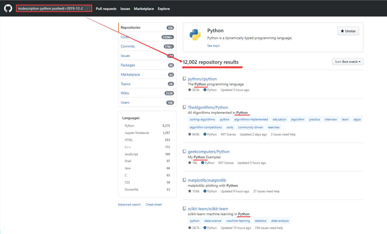Click the community-driven topic tag
This screenshot has width=387, height=234.
[250, 127]
